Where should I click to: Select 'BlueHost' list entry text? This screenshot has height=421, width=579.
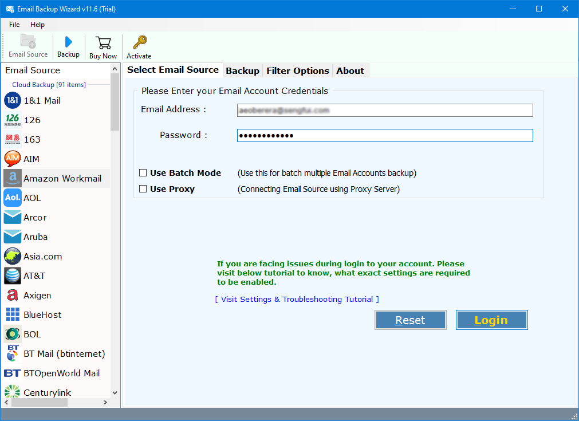click(42, 314)
